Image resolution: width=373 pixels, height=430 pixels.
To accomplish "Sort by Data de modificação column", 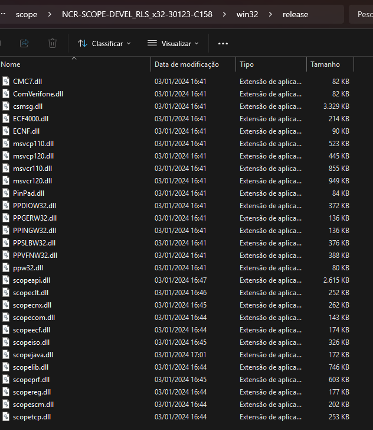I will click(193, 64).
